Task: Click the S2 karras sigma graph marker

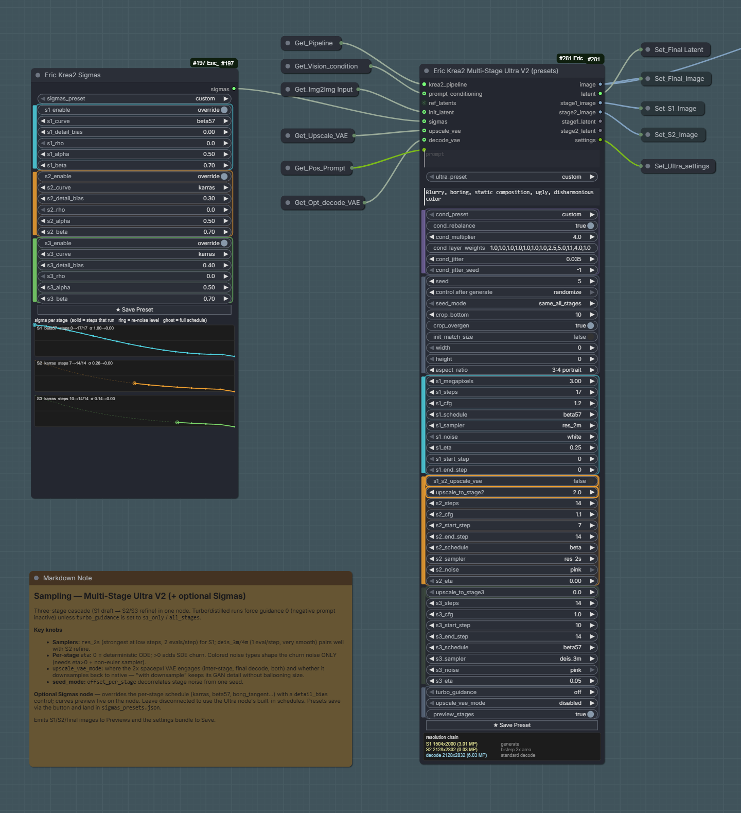Action: [x=134, y=383]
